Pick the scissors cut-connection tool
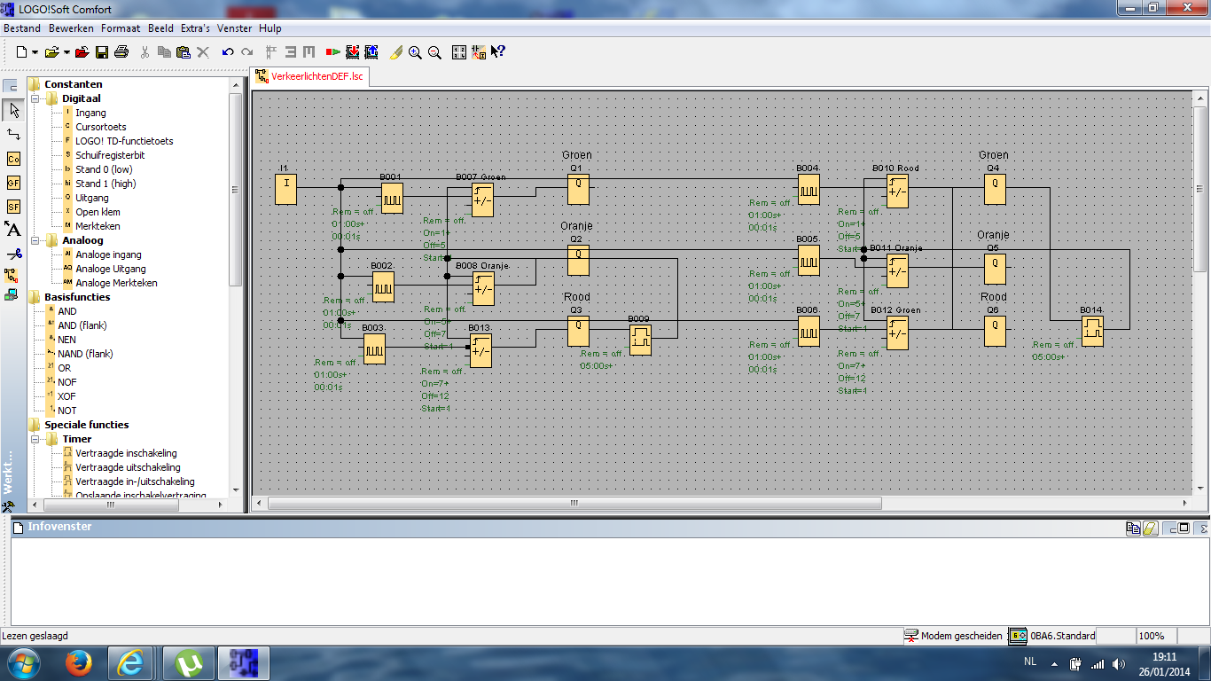This screenshot has width=1211, height=681. coord(13,254)
